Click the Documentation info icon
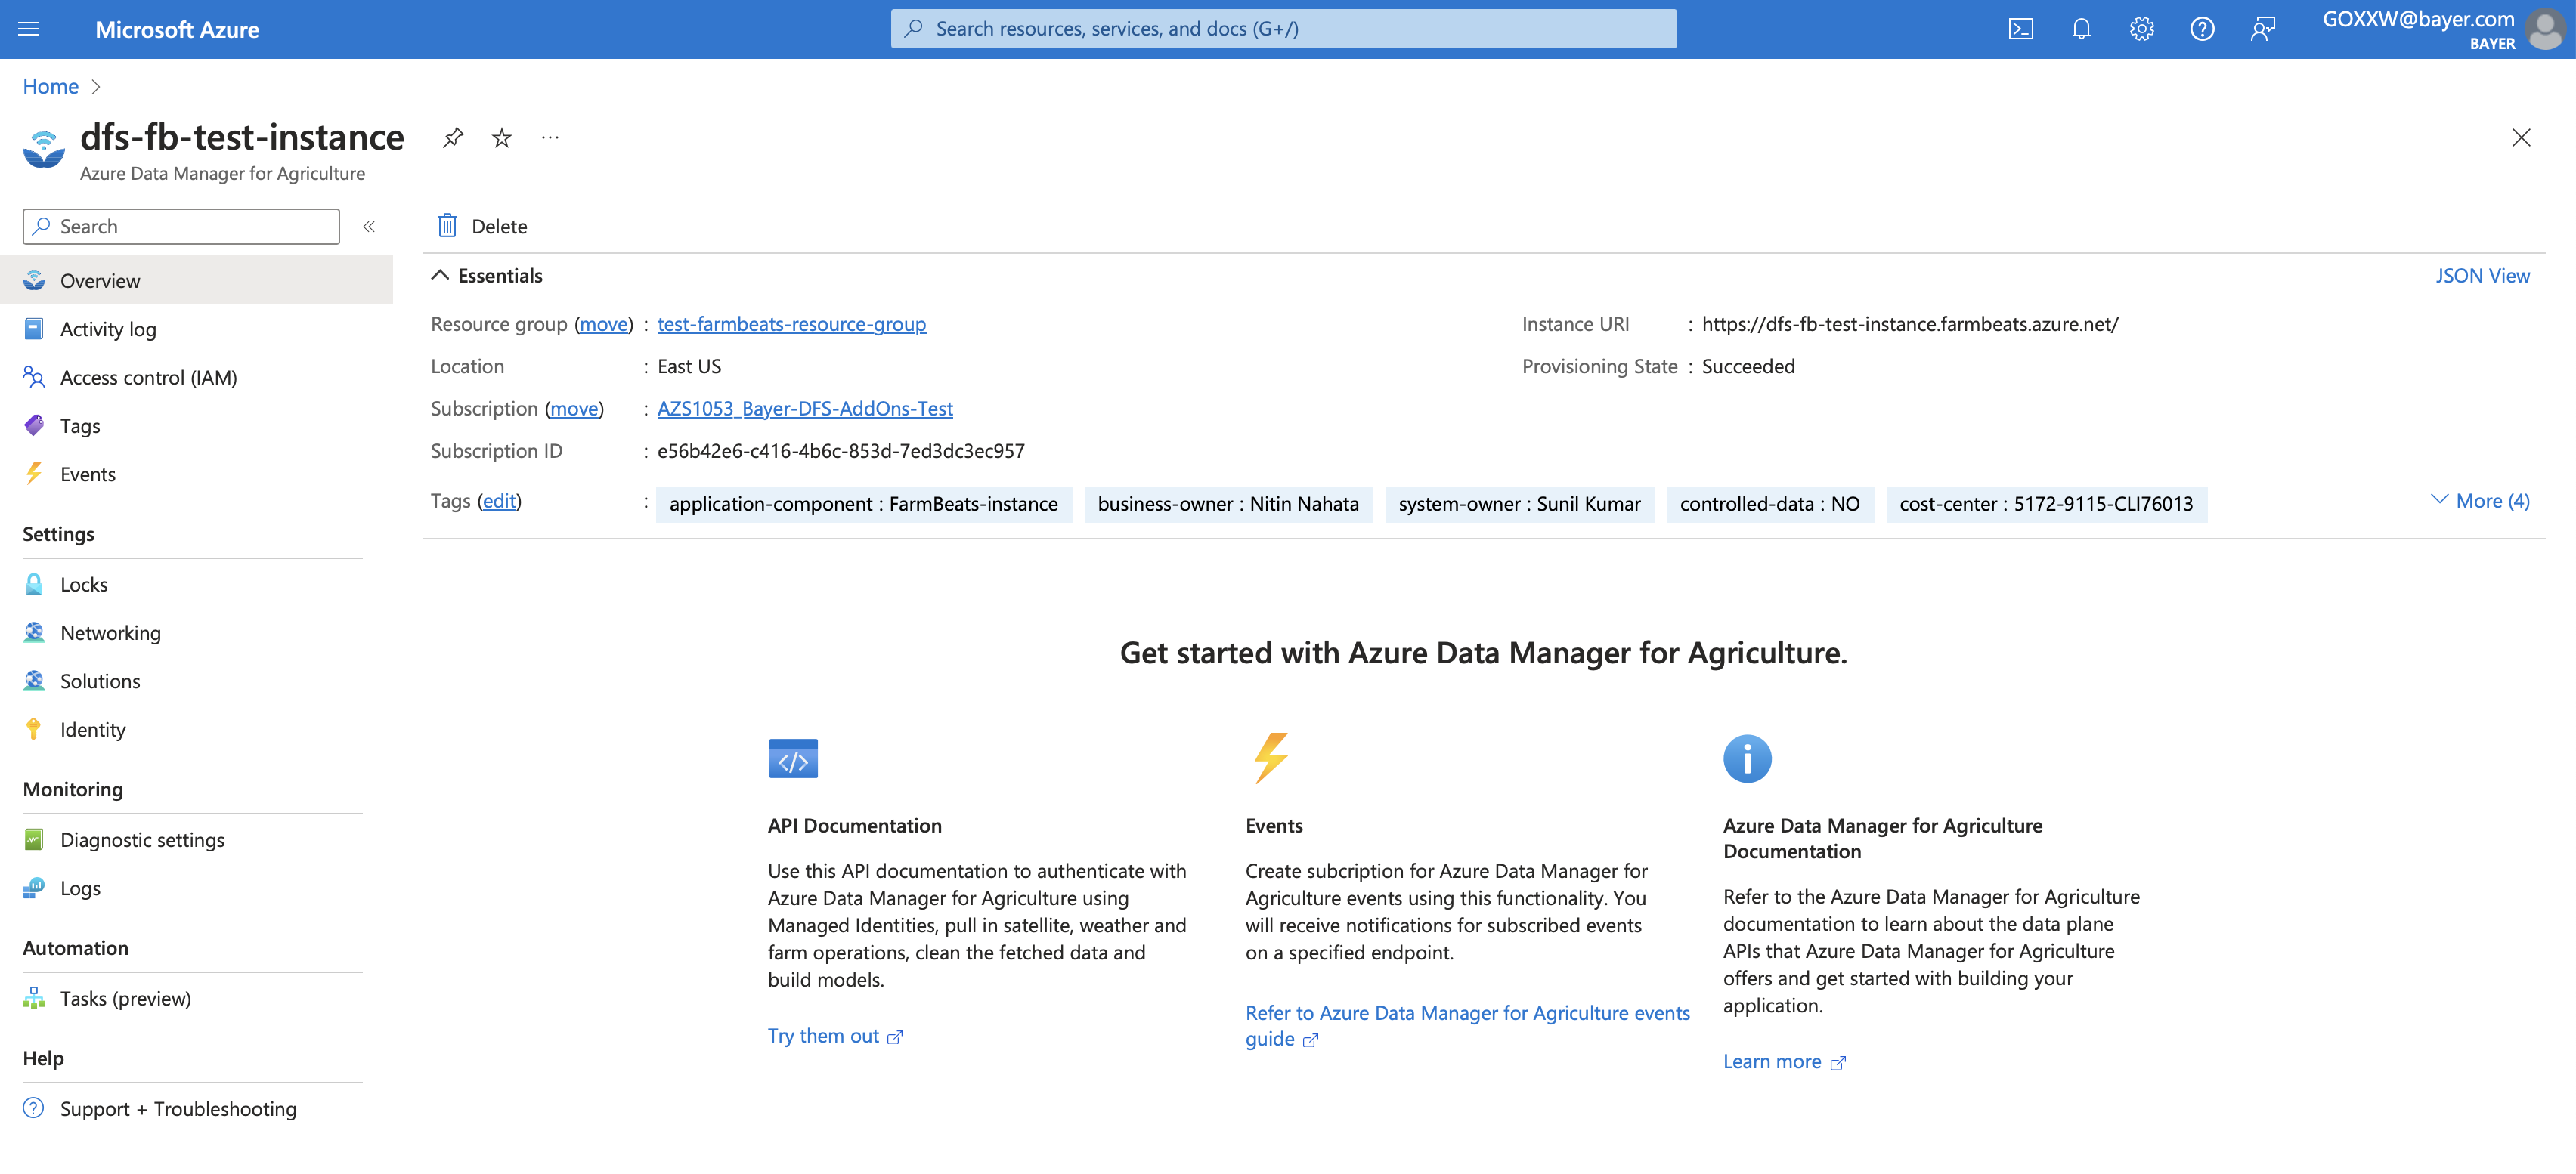Image resolution: width=2576 pixels, height=1174 pixels. point(1747,758)
